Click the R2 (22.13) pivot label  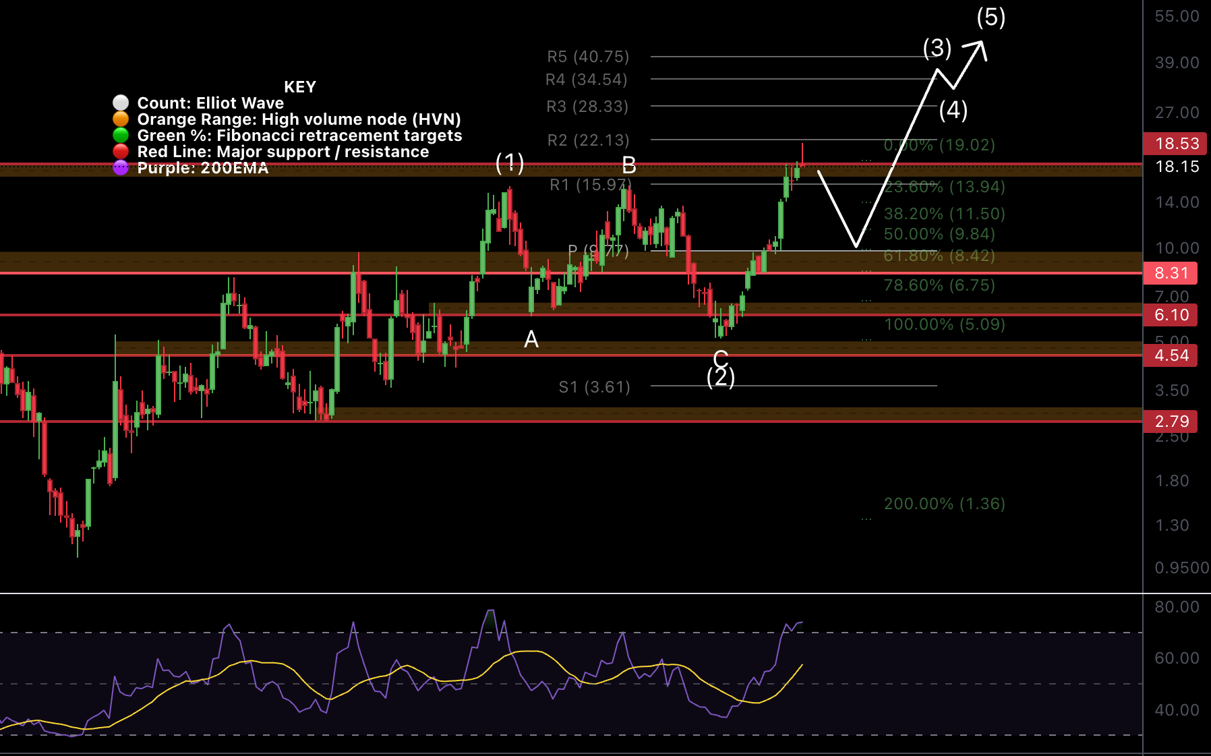point(588,140)
